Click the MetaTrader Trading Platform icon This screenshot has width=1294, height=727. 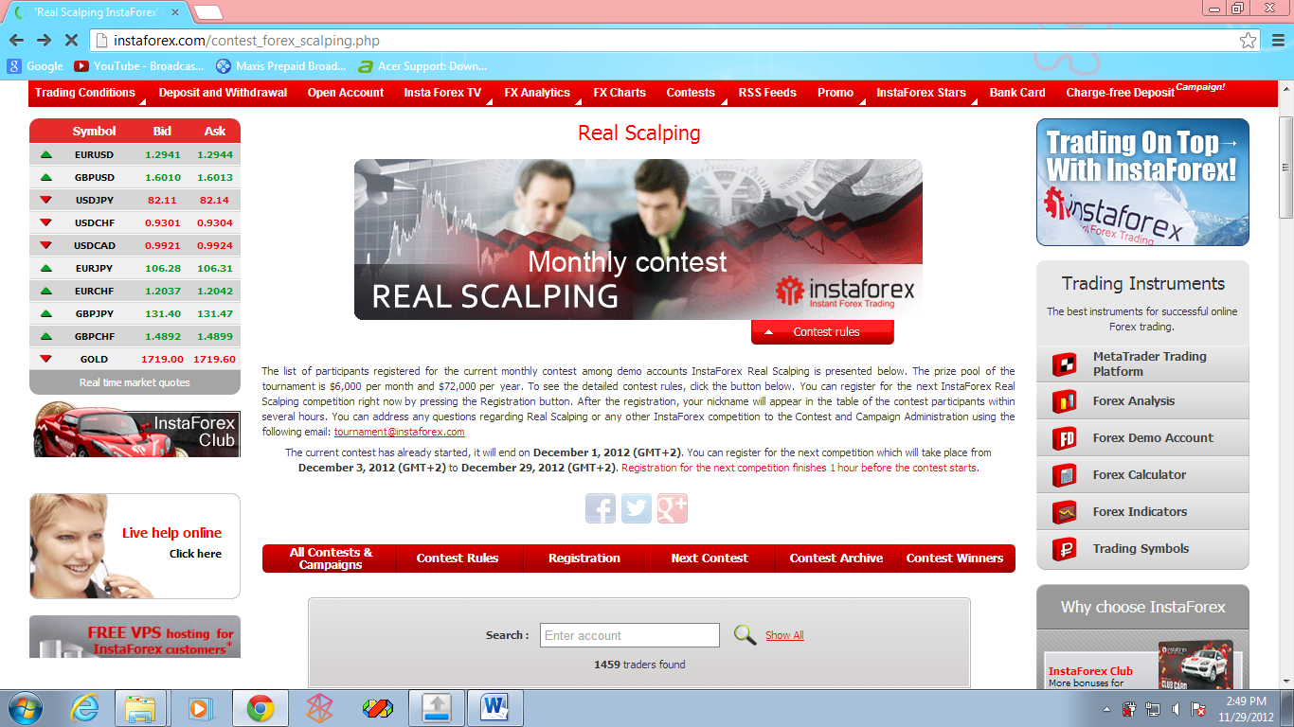[1065, 364]
